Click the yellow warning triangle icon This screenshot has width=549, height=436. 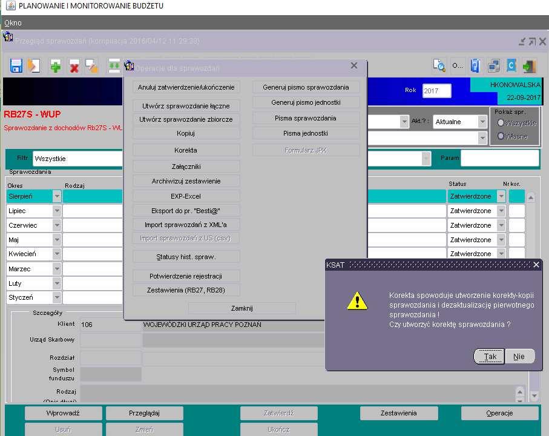click(357, 301)
